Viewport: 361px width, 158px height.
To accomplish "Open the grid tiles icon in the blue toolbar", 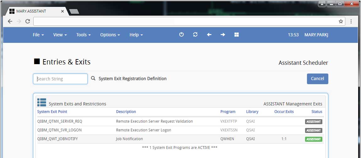I will click(x=237, y=35).
